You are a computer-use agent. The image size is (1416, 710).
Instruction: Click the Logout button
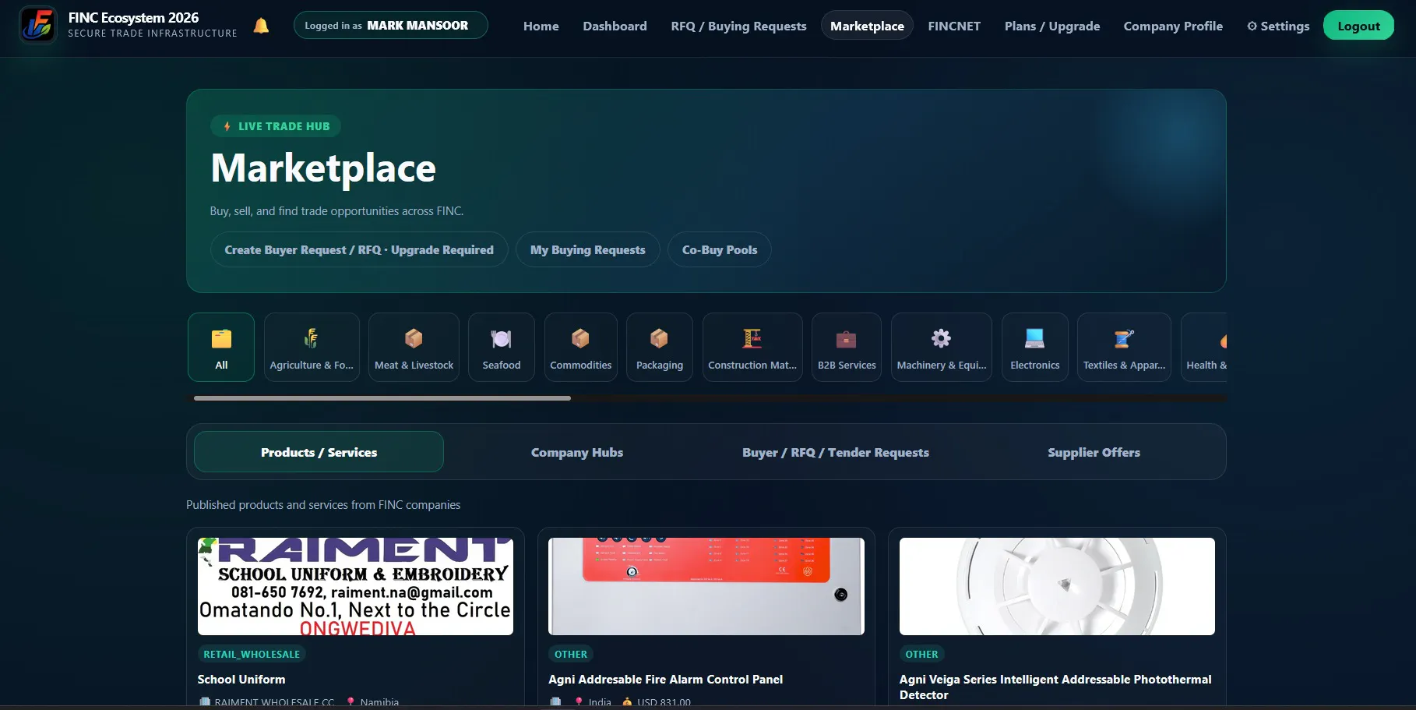click(x=1358, y=26)
